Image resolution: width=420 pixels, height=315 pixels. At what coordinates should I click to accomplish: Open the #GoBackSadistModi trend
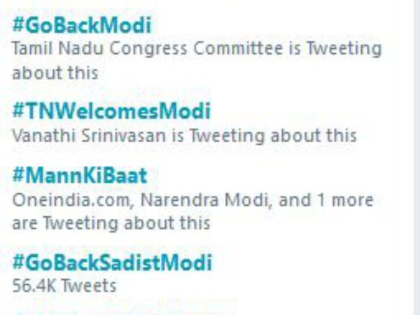point(112,263)
